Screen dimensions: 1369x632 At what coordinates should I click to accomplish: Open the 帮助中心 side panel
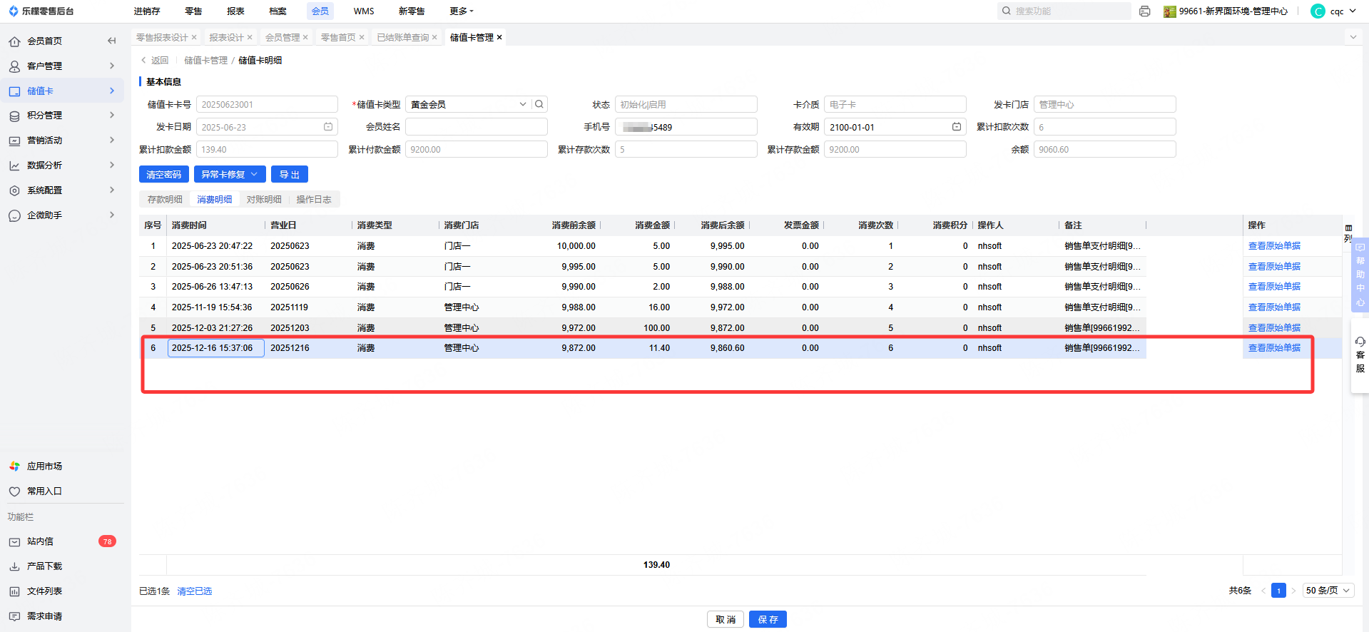pyautogui.click(x=1360, y=275)
